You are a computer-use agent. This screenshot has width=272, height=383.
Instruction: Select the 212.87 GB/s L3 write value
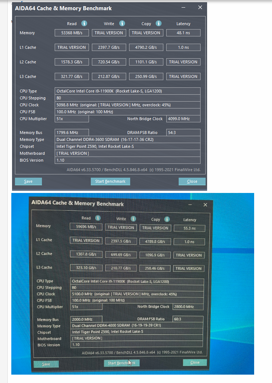(109, 76)
